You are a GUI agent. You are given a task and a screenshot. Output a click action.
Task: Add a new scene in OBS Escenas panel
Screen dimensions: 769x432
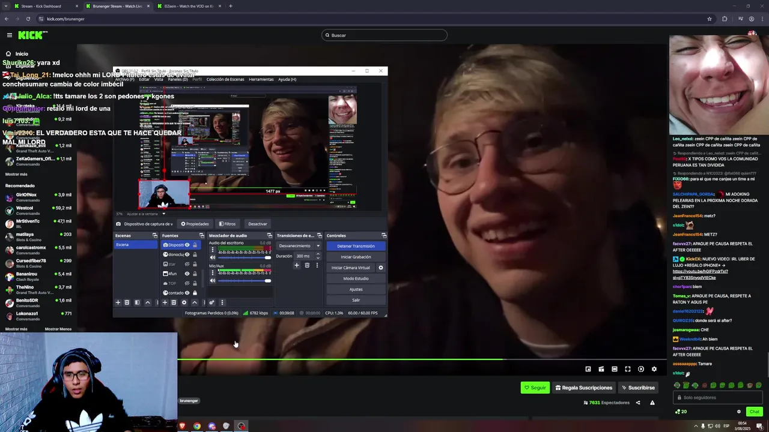[x=118, y=302]
